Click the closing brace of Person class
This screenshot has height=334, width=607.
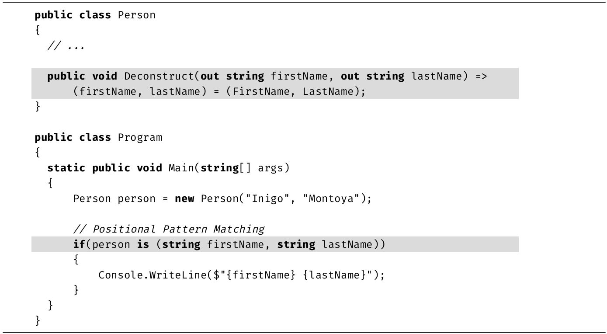(38, 107)
